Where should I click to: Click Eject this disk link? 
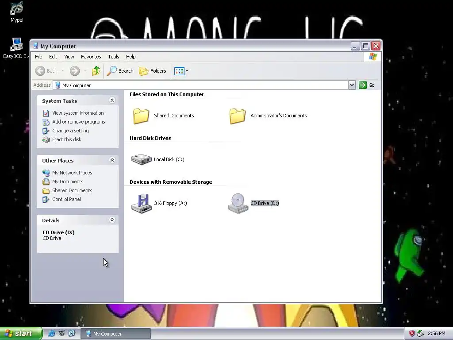67,139
